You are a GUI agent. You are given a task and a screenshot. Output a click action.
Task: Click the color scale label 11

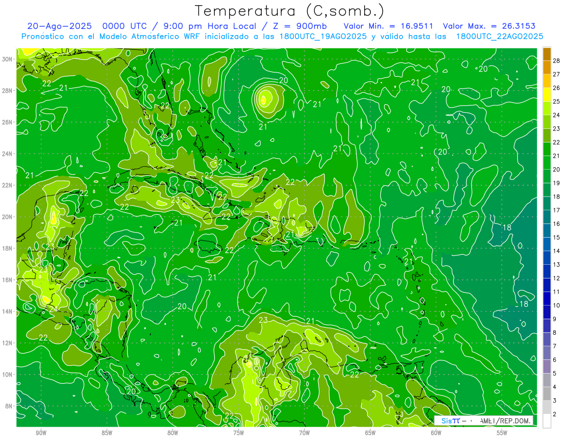coord(557,292)
